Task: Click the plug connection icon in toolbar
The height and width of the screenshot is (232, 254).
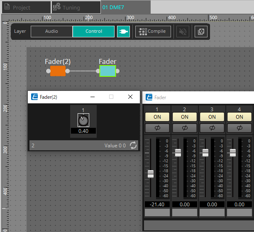Action: (123, 31)
